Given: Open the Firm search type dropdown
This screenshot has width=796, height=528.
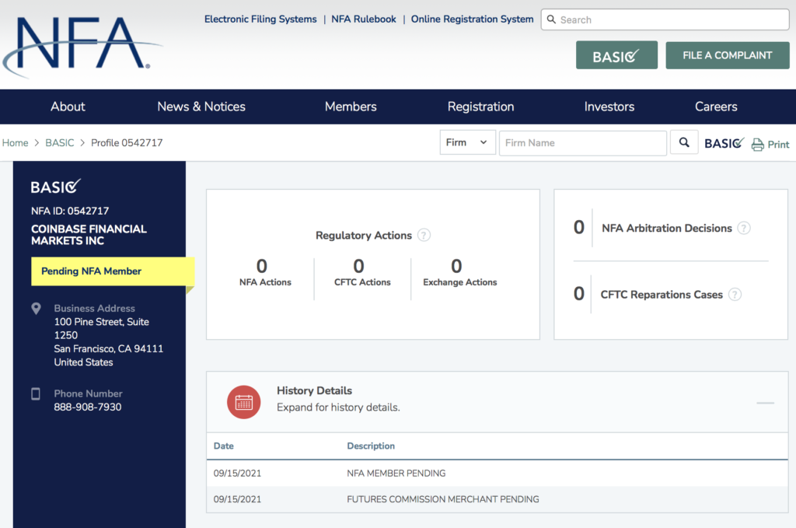Looking at the screenshot, I should (x=467, y=142).
